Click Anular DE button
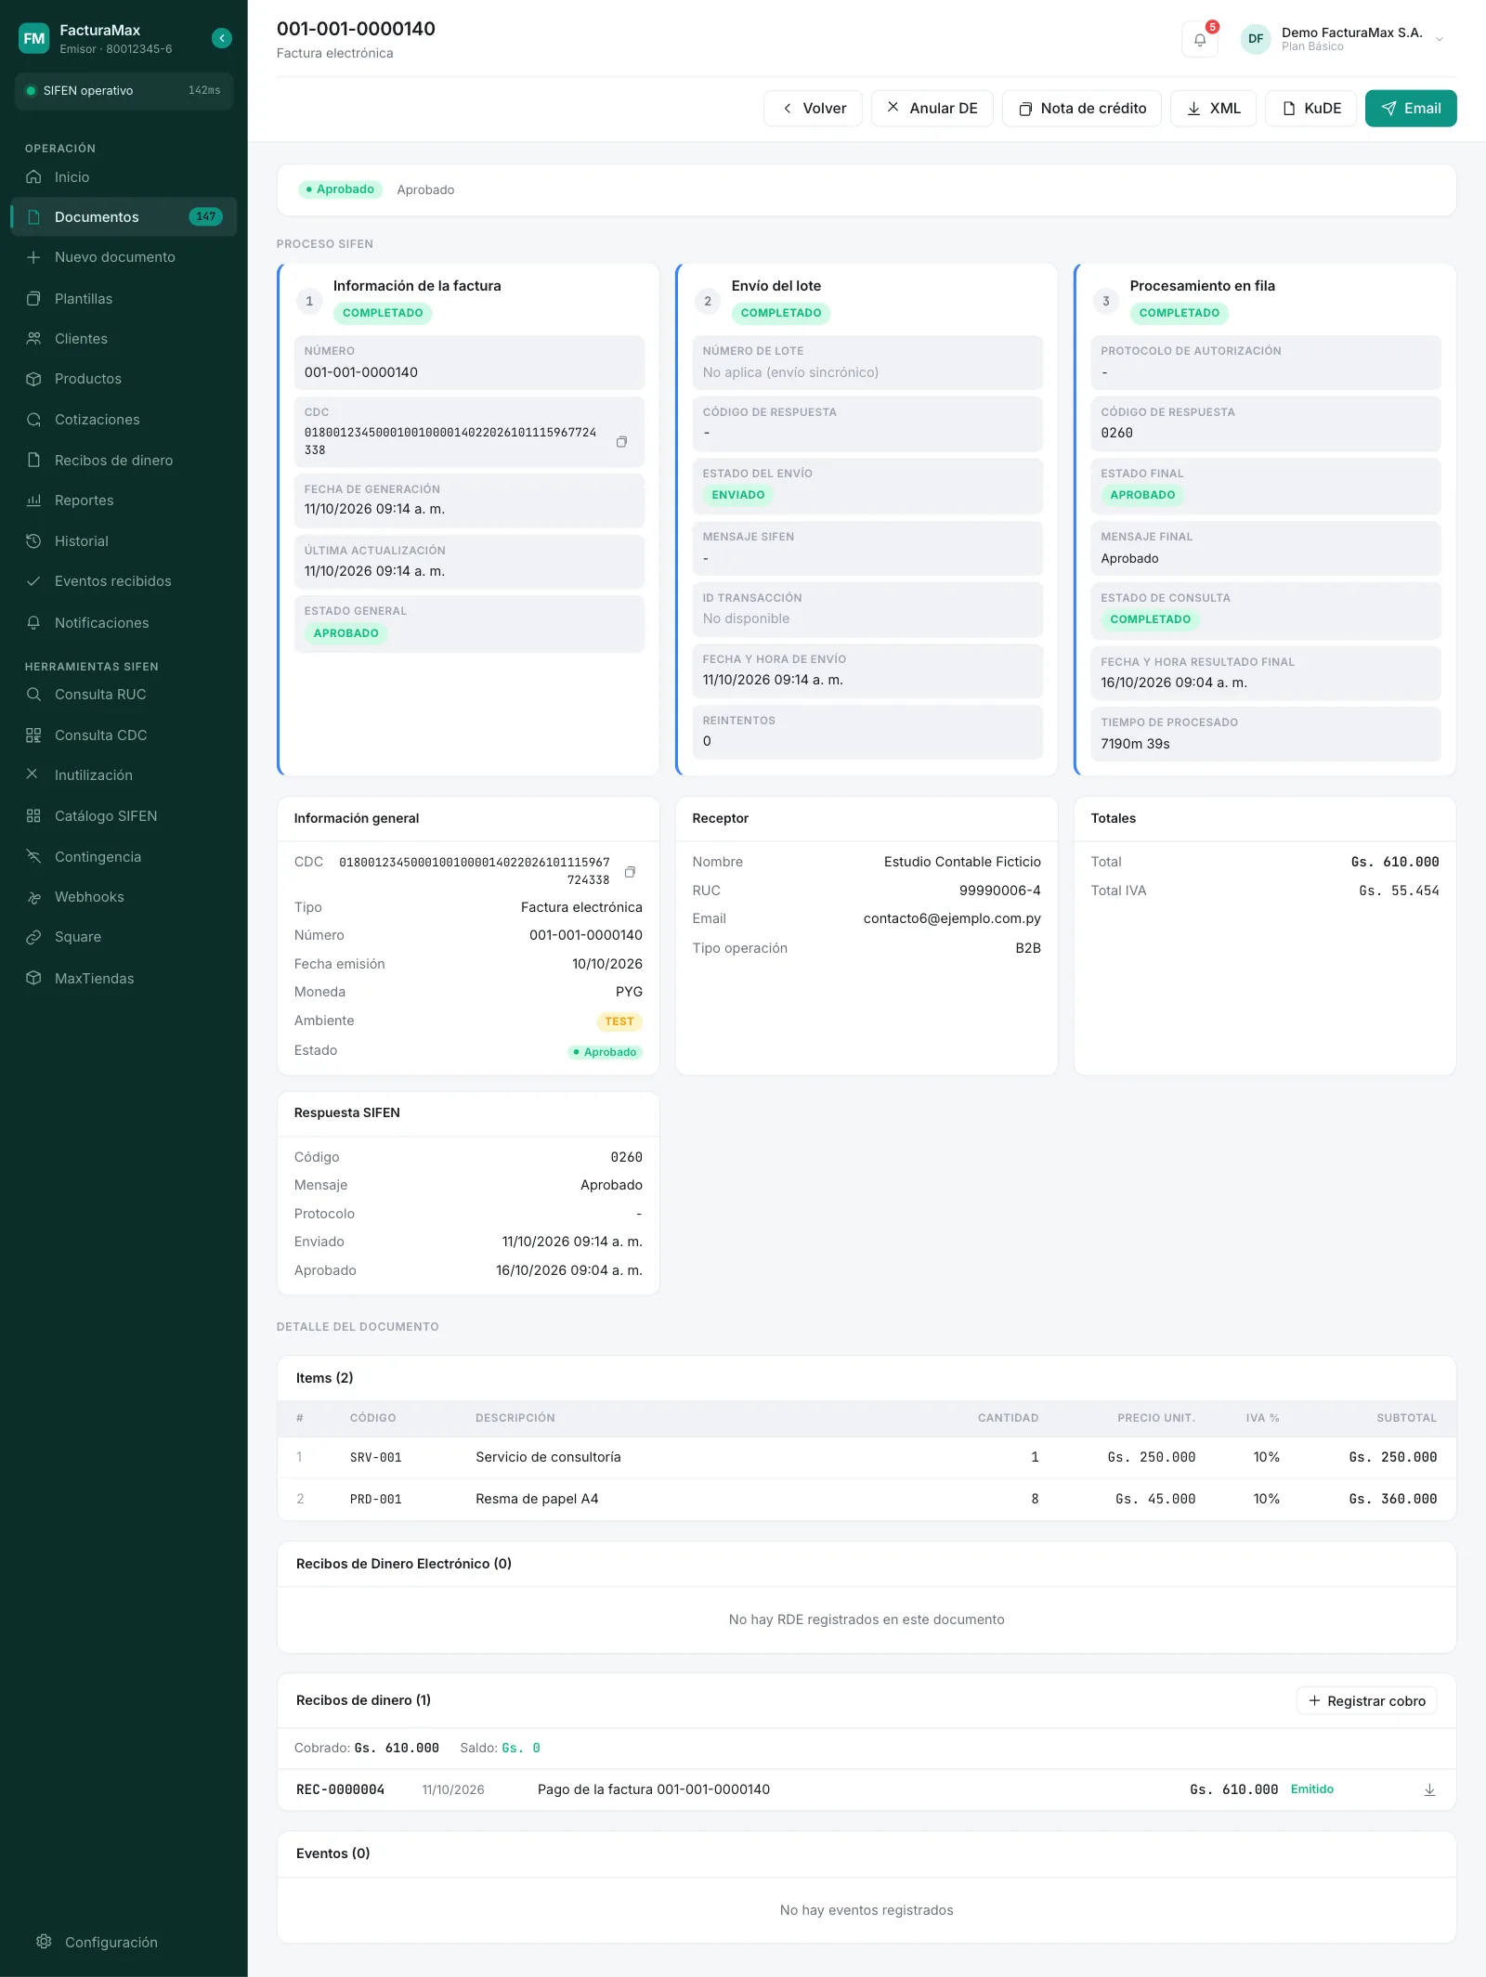This screenshot has height=1977, width=1486. point(932,109)
